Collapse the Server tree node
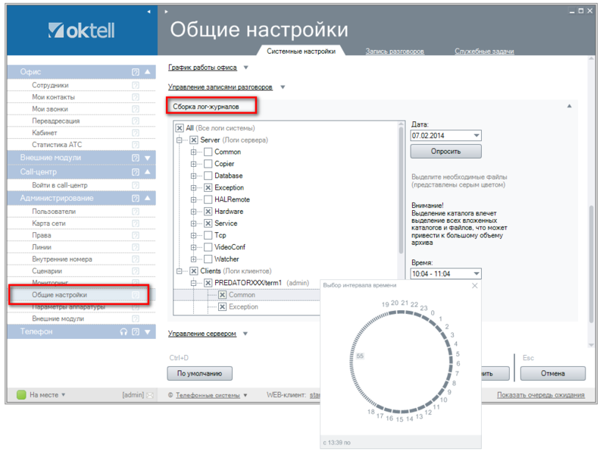 coord(180,140)
